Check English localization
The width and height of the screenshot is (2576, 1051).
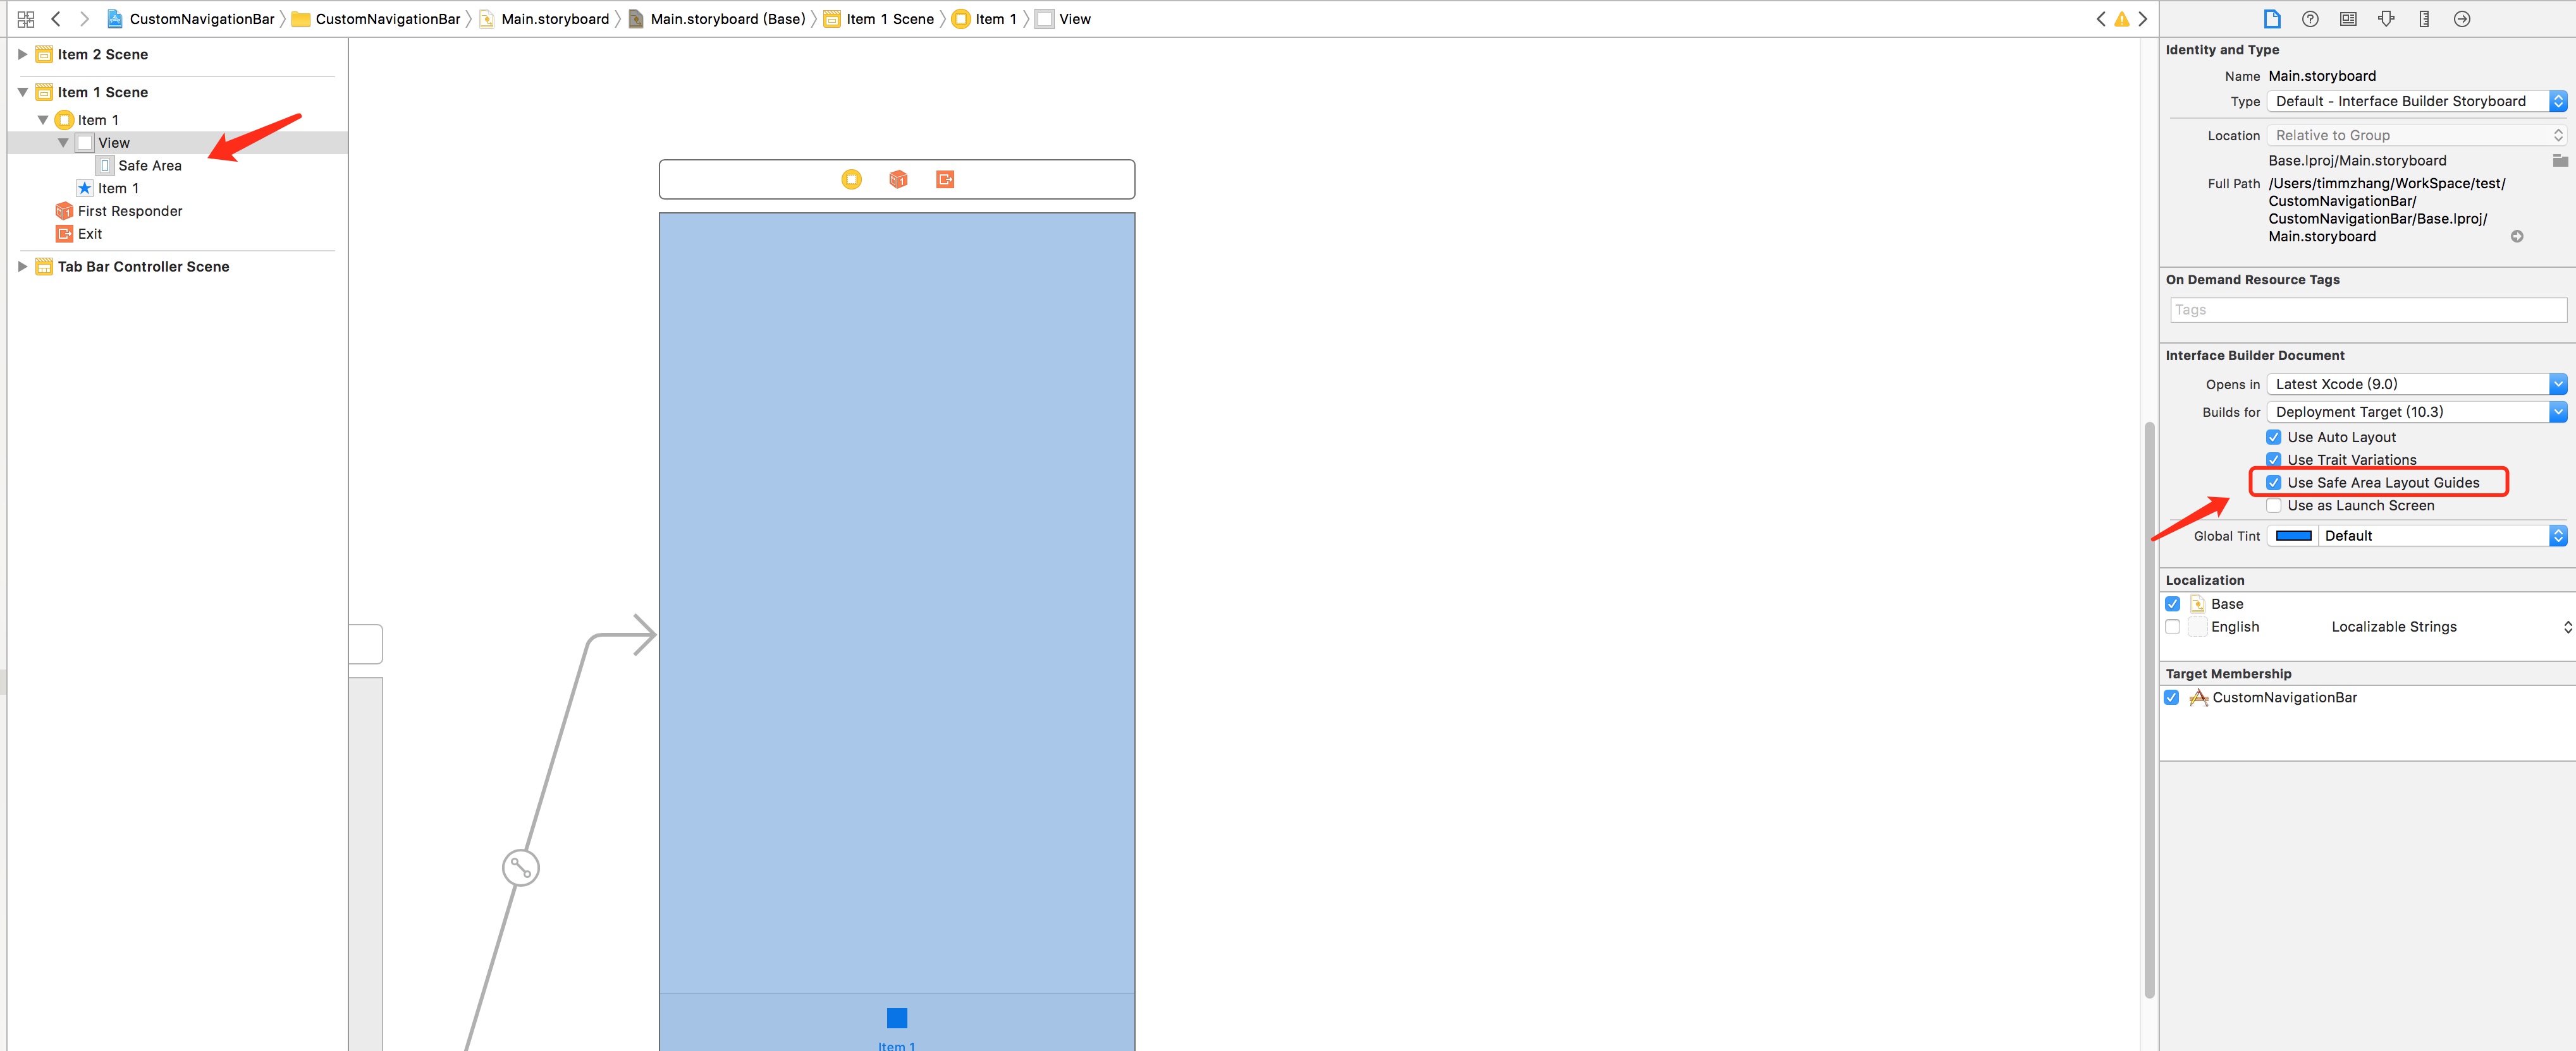click(x=2172, y=627)
